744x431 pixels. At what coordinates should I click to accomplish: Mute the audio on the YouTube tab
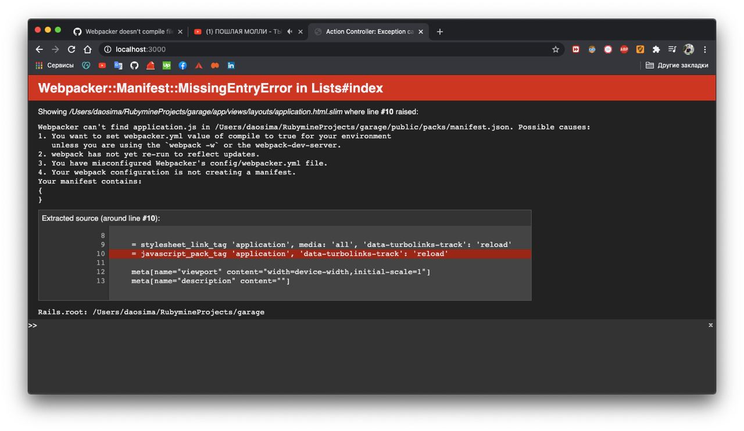(289, 32)
